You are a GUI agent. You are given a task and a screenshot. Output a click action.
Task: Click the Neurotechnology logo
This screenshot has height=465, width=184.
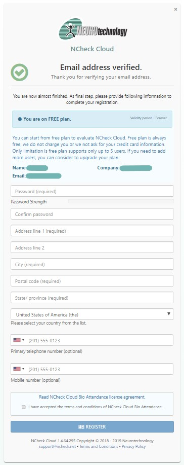[93, 29]
